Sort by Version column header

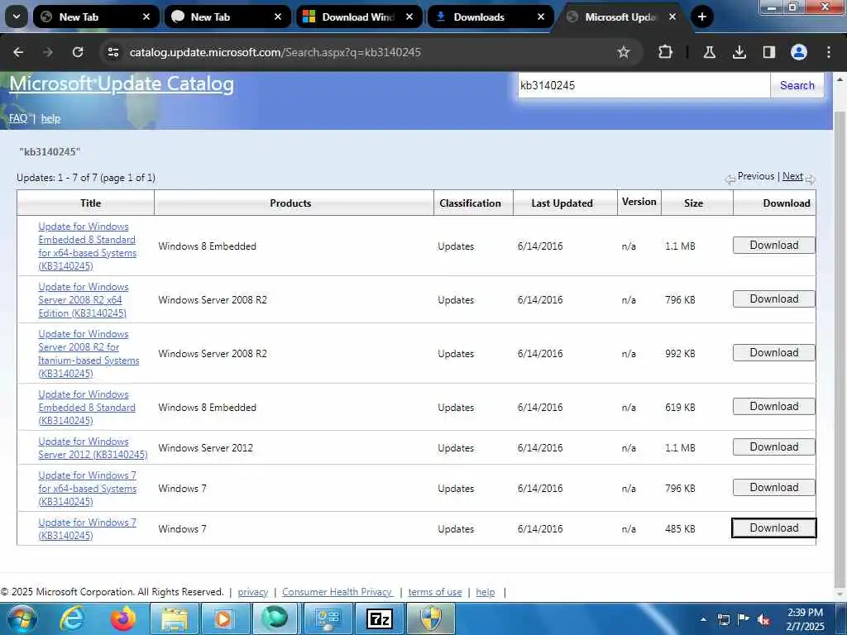pos(639,202)
